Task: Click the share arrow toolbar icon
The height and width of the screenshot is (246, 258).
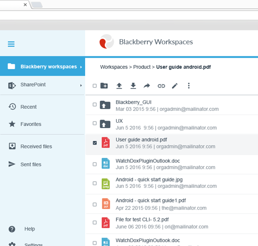Action: coord(147,86)
